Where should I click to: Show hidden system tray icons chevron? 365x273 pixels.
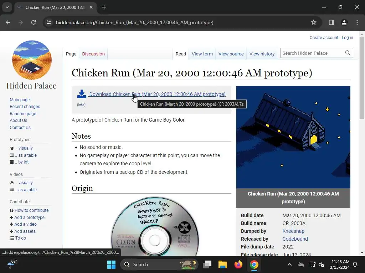(x=290, y=264)
